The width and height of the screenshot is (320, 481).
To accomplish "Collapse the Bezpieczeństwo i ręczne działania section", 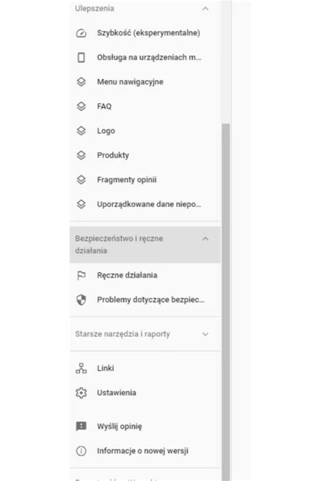I will click(x=145, y=245).
